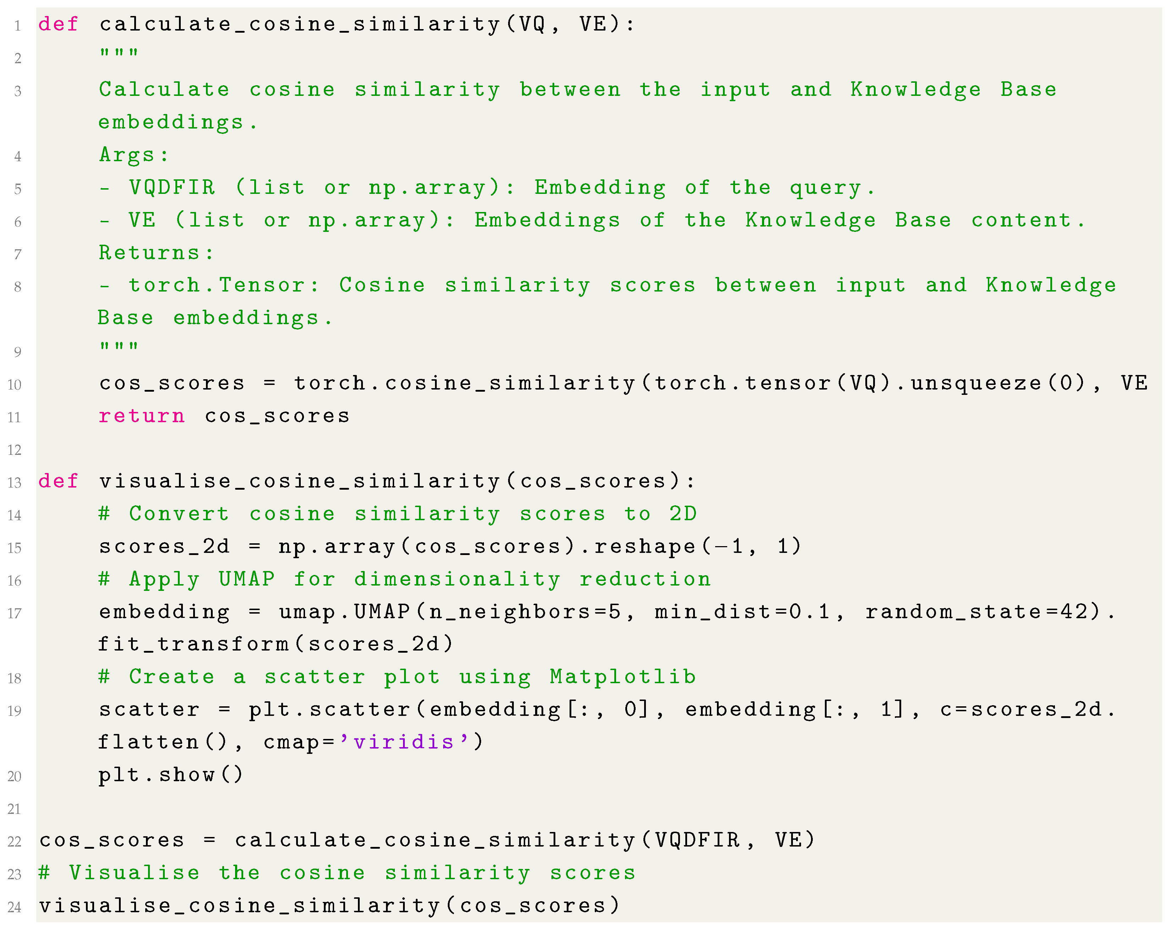Click the visualise_cosine_similarity call on line 24
The image size is (1170, 930).
click(x=239, y=905)
